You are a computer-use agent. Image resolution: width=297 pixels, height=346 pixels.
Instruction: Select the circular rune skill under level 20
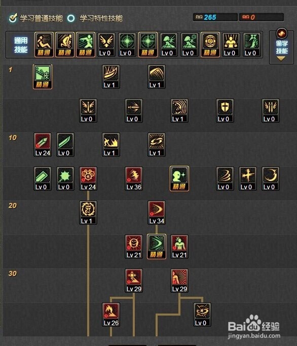click(x=88, y=213)
